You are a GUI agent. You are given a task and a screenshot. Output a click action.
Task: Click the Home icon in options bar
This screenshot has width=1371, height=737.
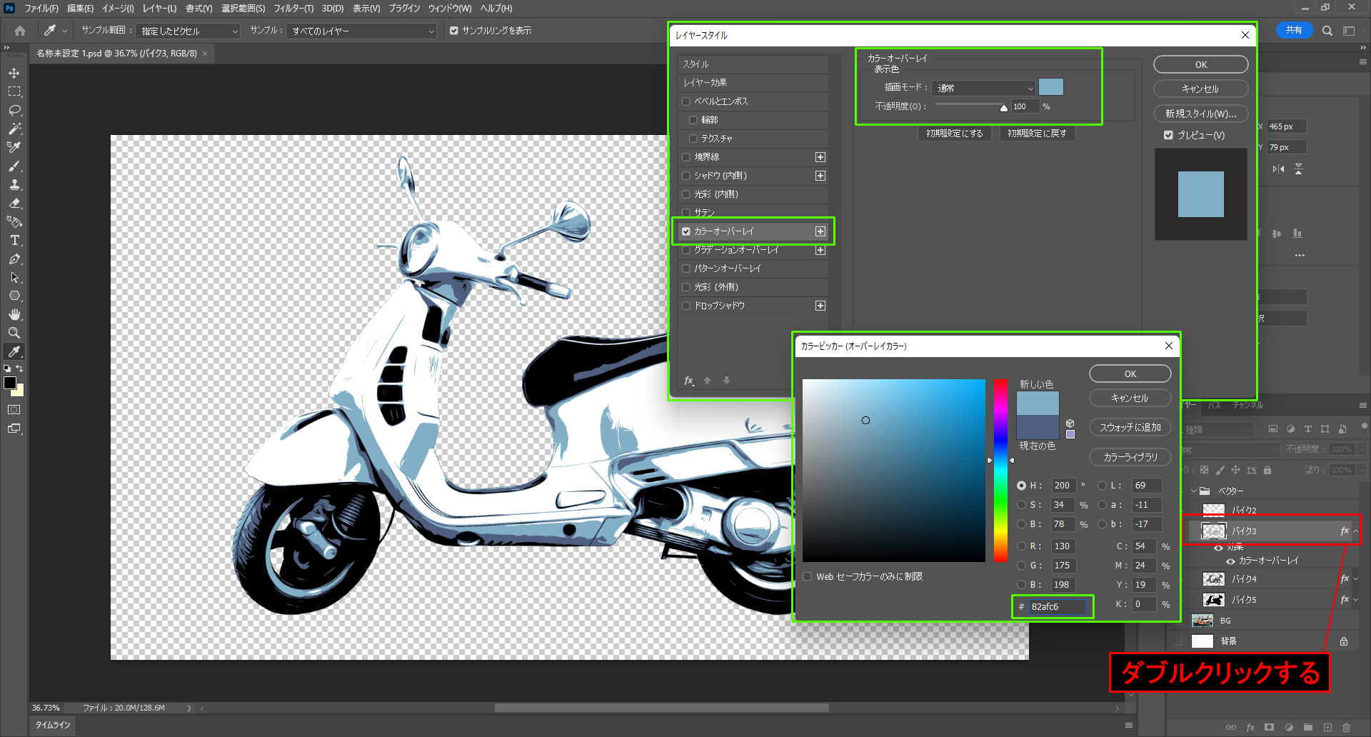click(20, 31)
